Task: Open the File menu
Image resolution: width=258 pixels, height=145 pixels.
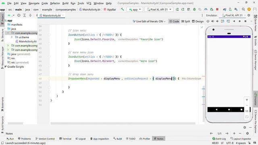Action: pyautogui.click(x=9, y=3)
